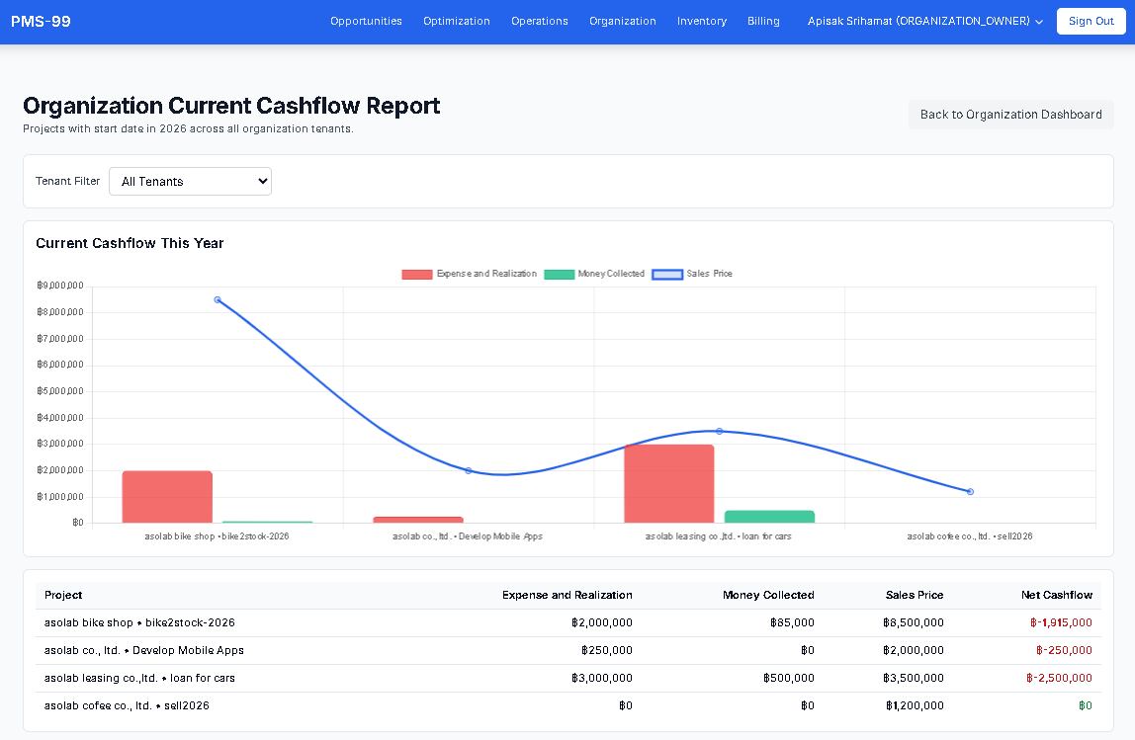Viewport: 1135px width, 740px height.
Task: Navigate to the Inventory page
Action: [x=702, y=20]
